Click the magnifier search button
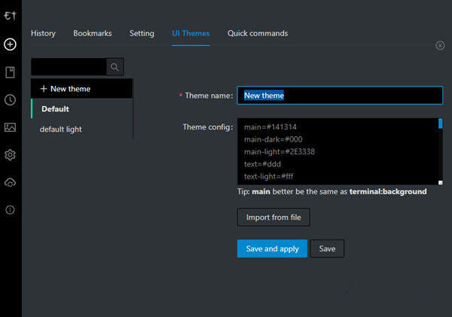This screenshot has height=317, width=452. coord(115,67)
